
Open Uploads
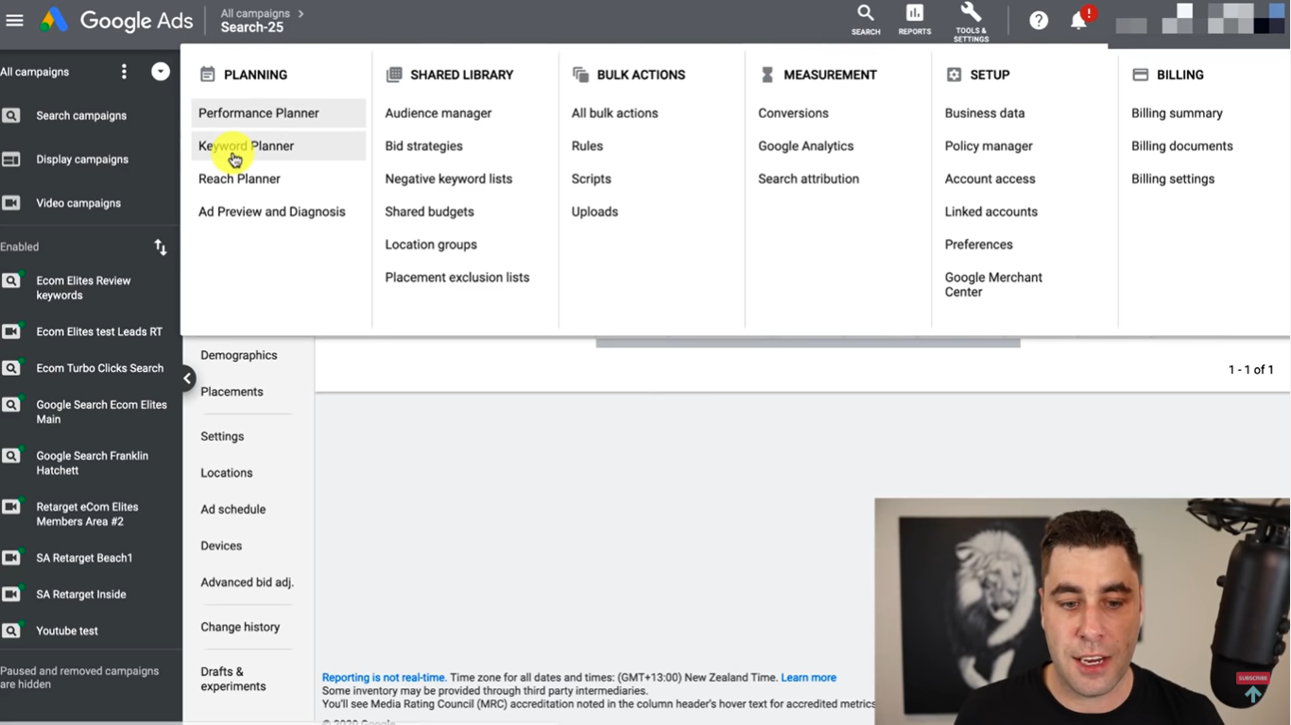tap(594, 211)
